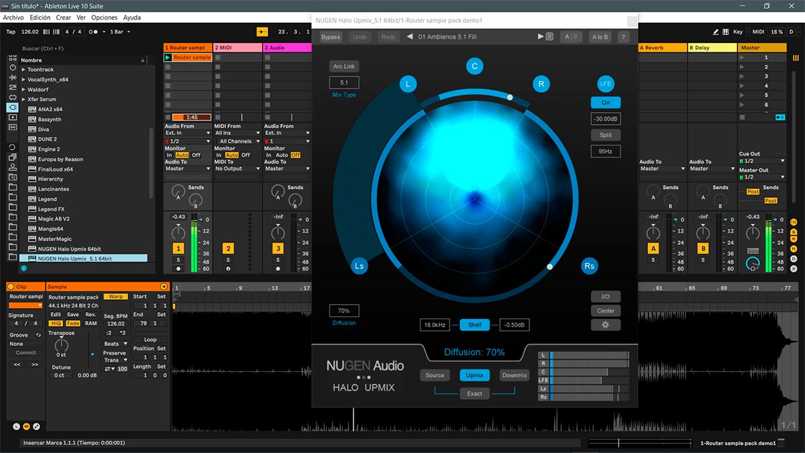Toggle track 1 activator button
The width and height of the screenshot is (805, 453).
pos(178,249)
